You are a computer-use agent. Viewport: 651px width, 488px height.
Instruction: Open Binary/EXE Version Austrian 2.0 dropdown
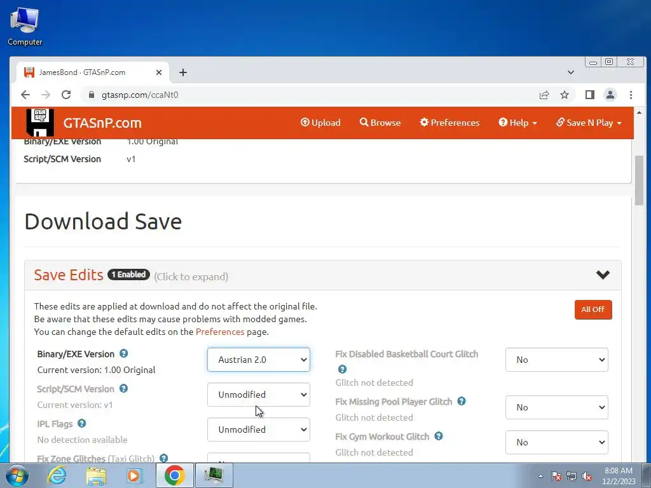pyautogui.click(x=259, y=360)
